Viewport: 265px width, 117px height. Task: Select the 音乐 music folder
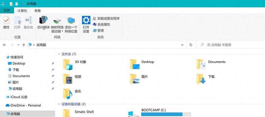pyautogui.click(x=72, y=94)
